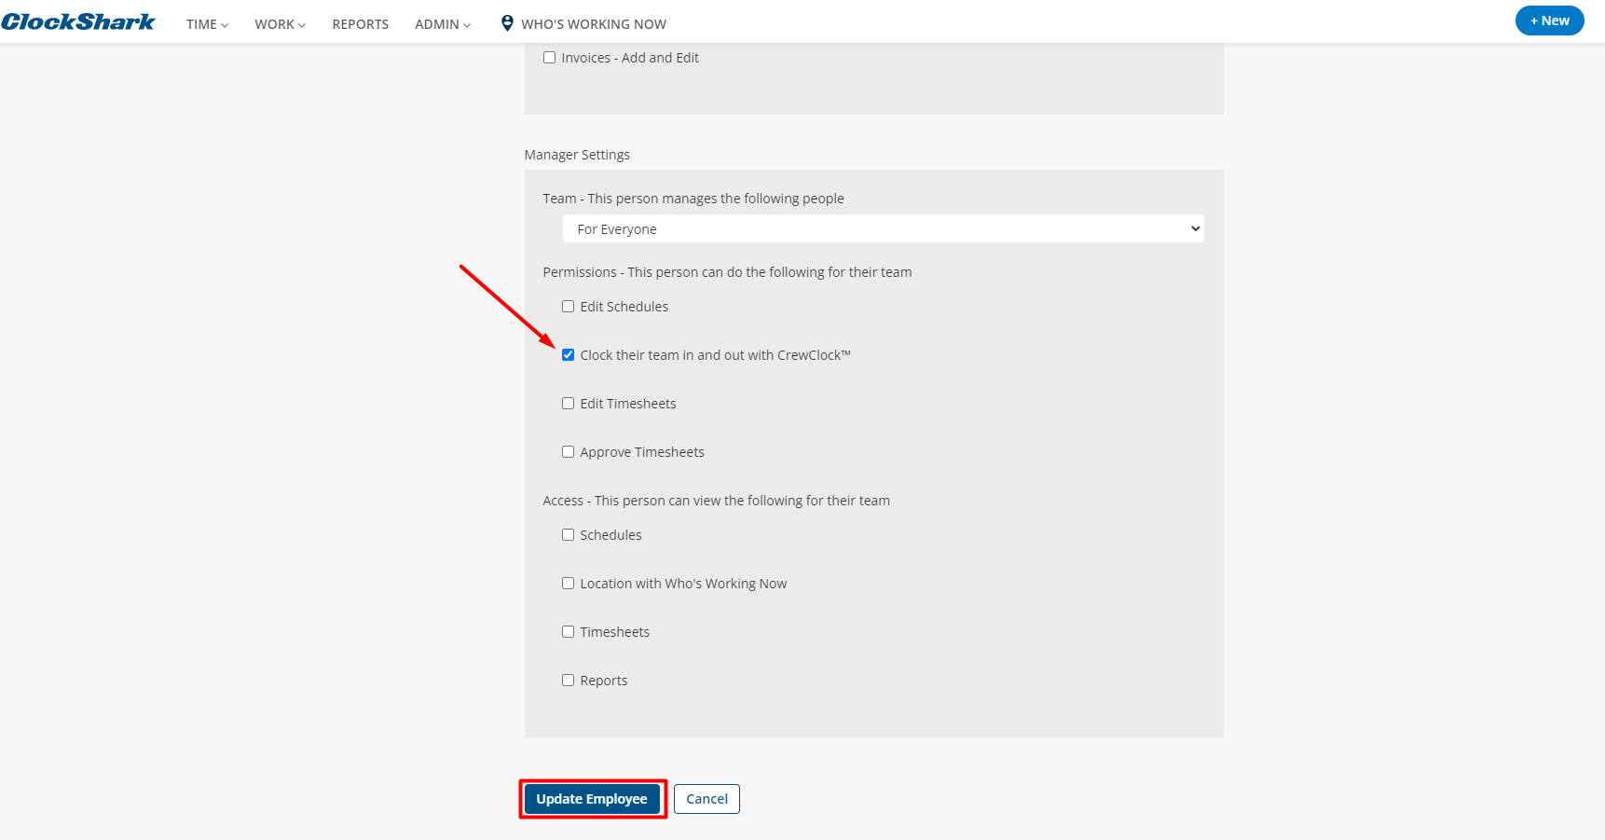Image resolution: width=1605 pixels, height=840 pixels.
Task: Enable Timesheets view access checkbox
Action: click(x=568, y=632)
